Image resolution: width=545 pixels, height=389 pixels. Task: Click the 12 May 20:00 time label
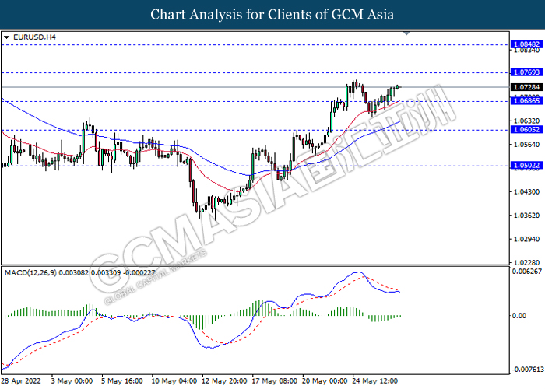[224, 381]
